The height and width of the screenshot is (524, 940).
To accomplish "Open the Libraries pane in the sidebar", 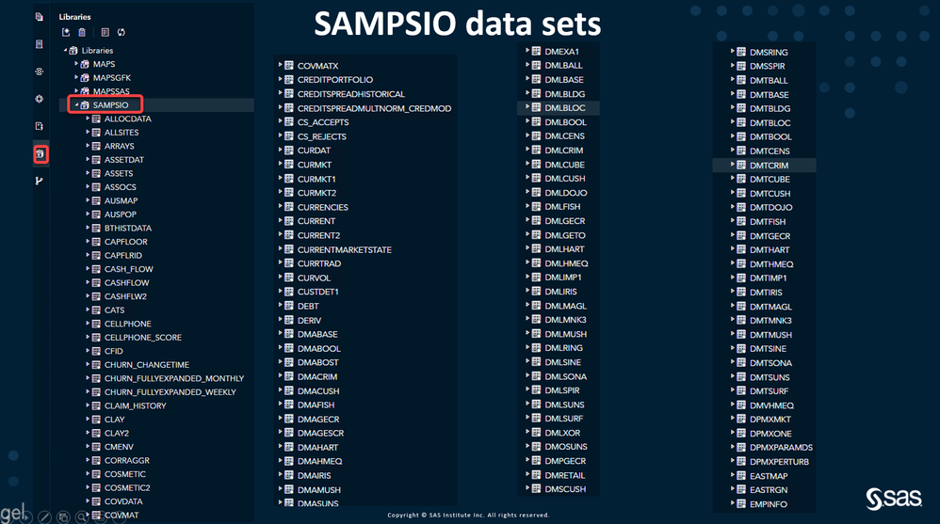I will click(x=41, y=153).
